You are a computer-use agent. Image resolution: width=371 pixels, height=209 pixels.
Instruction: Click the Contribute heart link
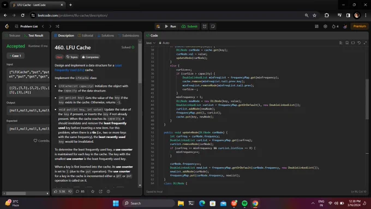coord(41,141)
